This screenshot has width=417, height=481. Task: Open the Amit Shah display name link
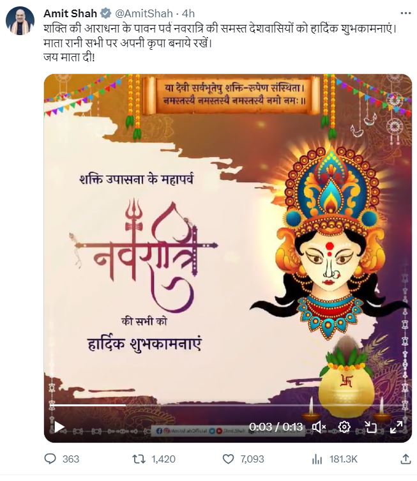pyautogui.click(x=70, y=13)
